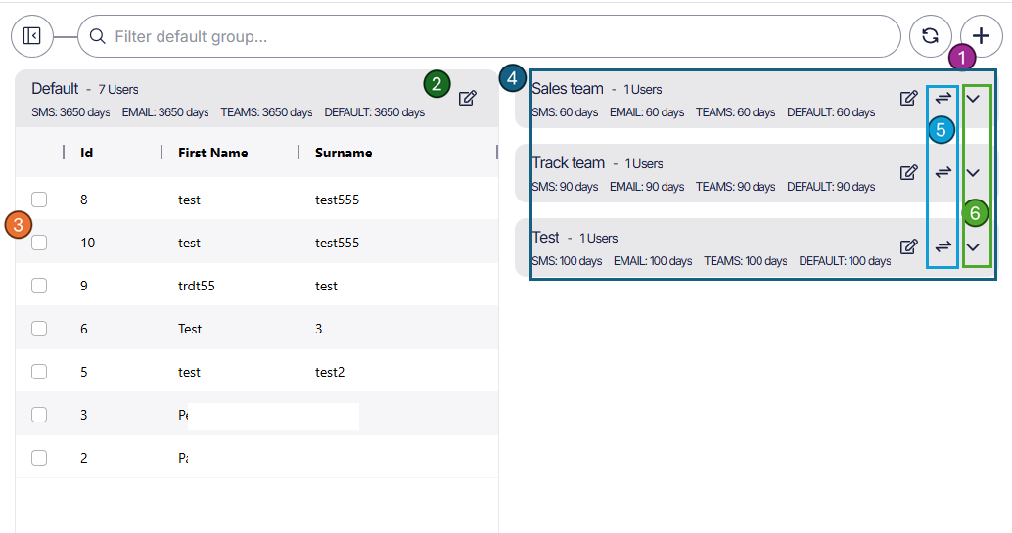Select the checkbox for user Id 8
Image resolution: width=1012 pixels, height=533 pixels.
[x=39, y=200]
